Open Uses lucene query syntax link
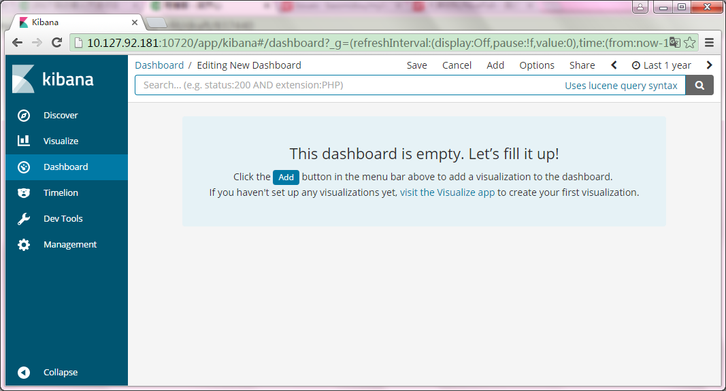Viewport: 726px width, 391px height. point(621,86)
